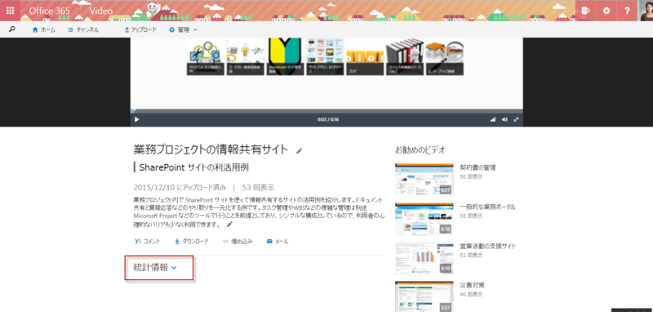Open 契約書の管理 video thumbnail
The image size is (653, 312).
point(424,180)
